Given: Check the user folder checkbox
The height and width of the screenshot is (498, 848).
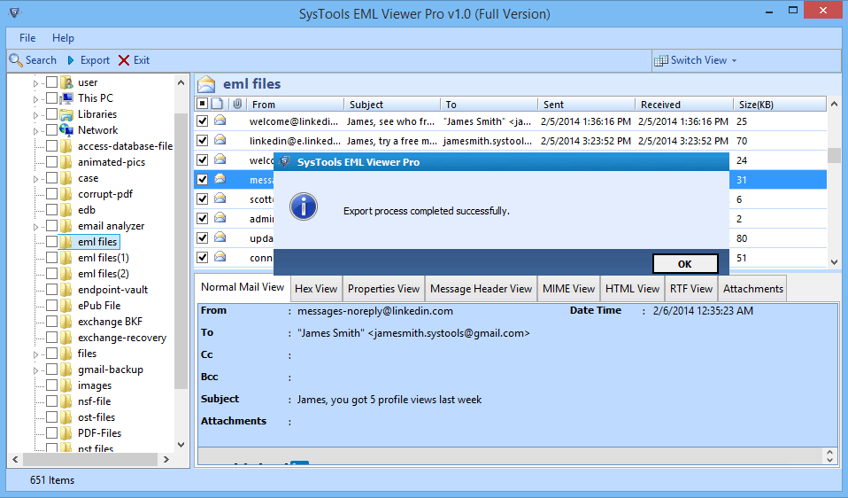Looking at the screenshot, I should coord(52,82).
